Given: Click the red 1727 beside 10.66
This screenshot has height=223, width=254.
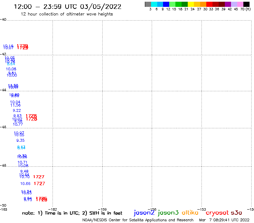Looking at the screenshot, I should 39,184.
